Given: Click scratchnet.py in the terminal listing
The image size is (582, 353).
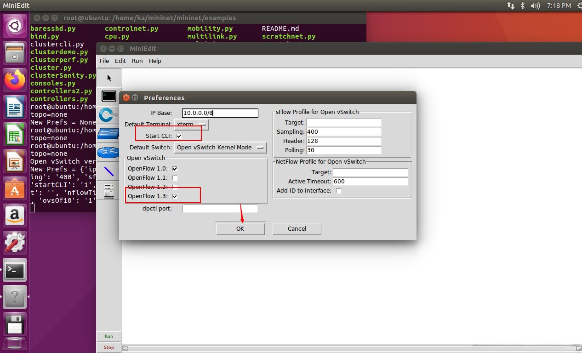Looking at the screenshot, I should click(289, 36).
